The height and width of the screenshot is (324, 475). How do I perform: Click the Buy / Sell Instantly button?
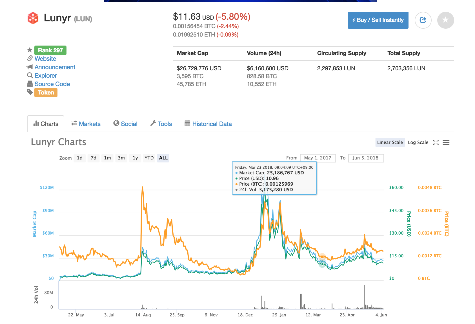pos(378,20)
